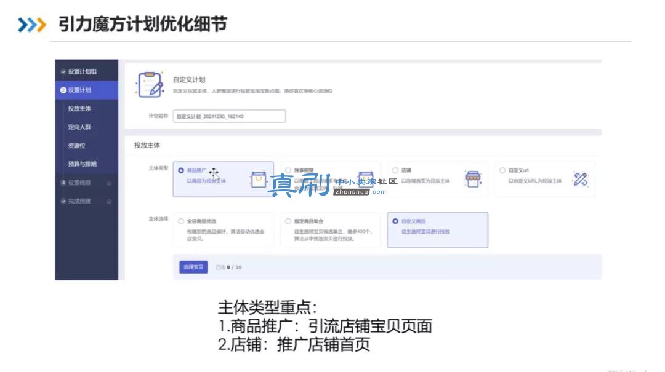Click checkmark icon next to 设置计划组

pyautogui.click(x=63, y=72)
